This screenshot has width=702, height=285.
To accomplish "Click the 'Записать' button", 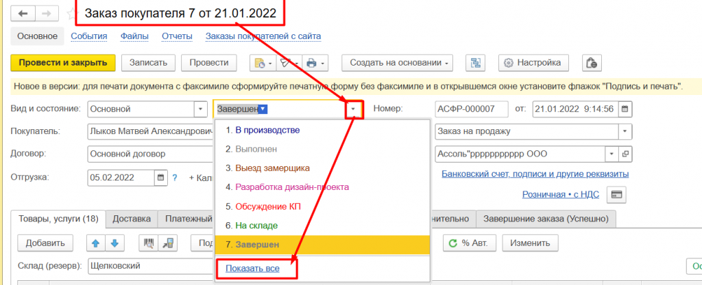I will click(149, 63).
